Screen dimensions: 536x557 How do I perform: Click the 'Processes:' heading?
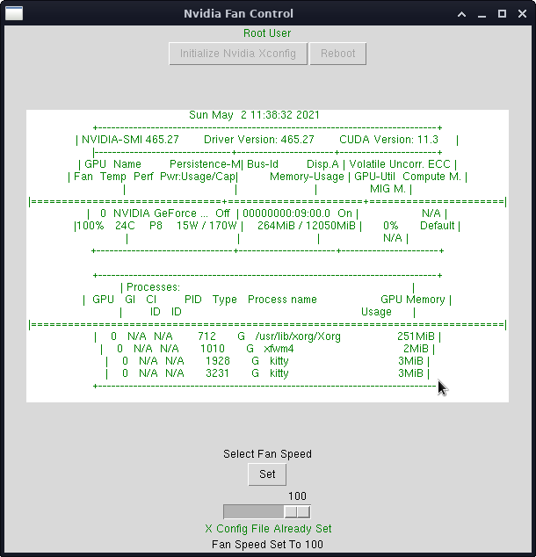coord(153,287)
